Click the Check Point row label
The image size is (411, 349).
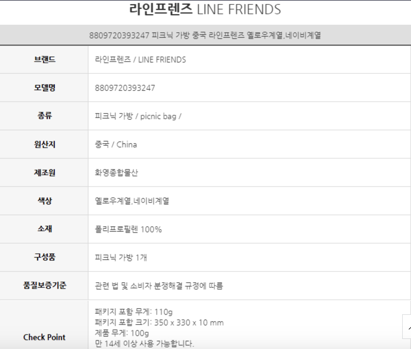45,337
